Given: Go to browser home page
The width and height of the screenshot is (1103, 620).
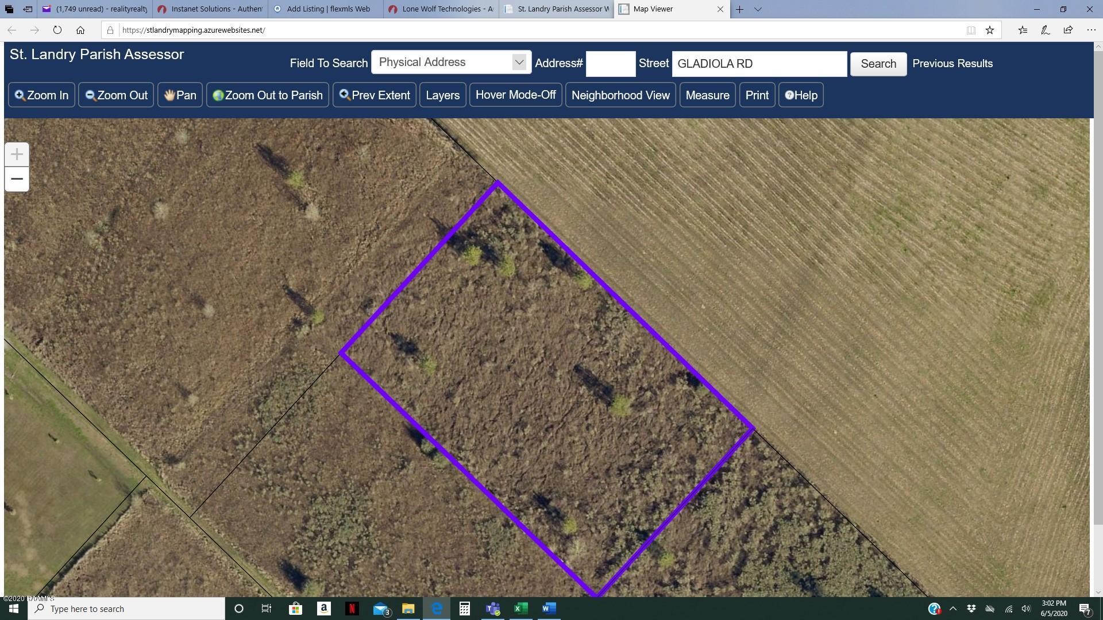Looking at the screenshot, I should point(80,30).
